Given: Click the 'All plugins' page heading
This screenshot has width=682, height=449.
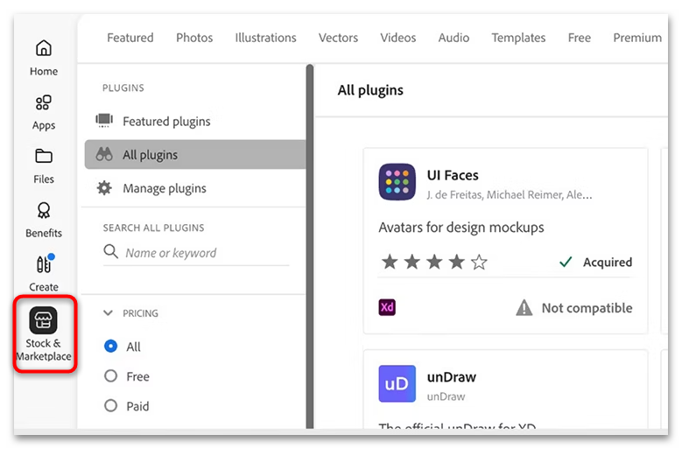Looking at the screenshot, I should (370, 90).
